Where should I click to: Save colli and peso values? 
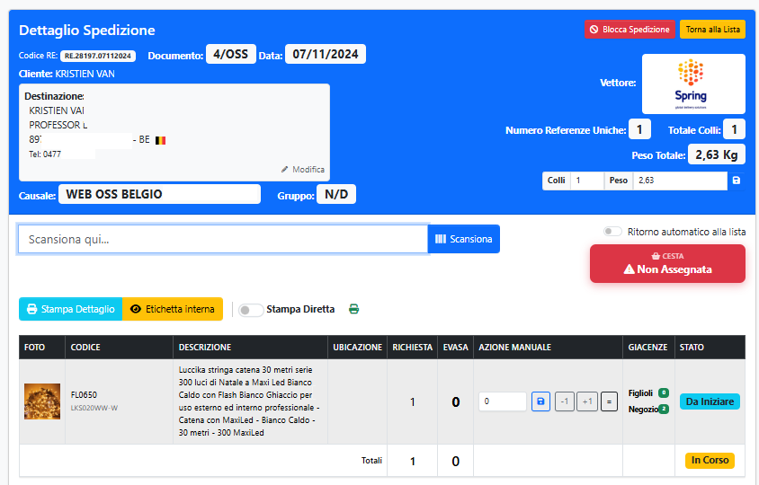coord(737,181)
